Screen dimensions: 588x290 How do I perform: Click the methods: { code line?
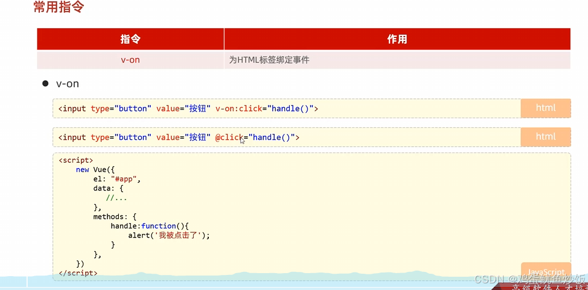[115, 216]
